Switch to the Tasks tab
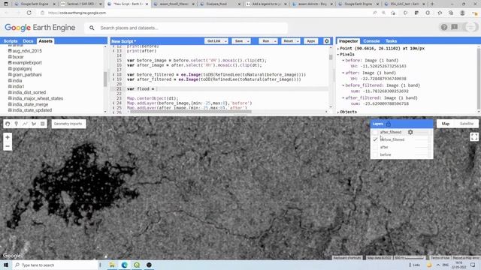This screenshot has width=481, height=270. [x=391, y=41]
